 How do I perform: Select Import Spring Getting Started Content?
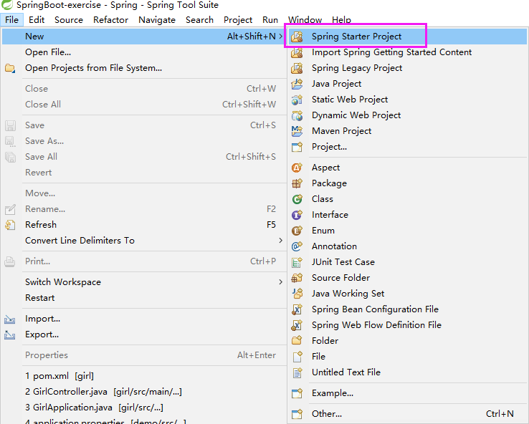(408, 52)
